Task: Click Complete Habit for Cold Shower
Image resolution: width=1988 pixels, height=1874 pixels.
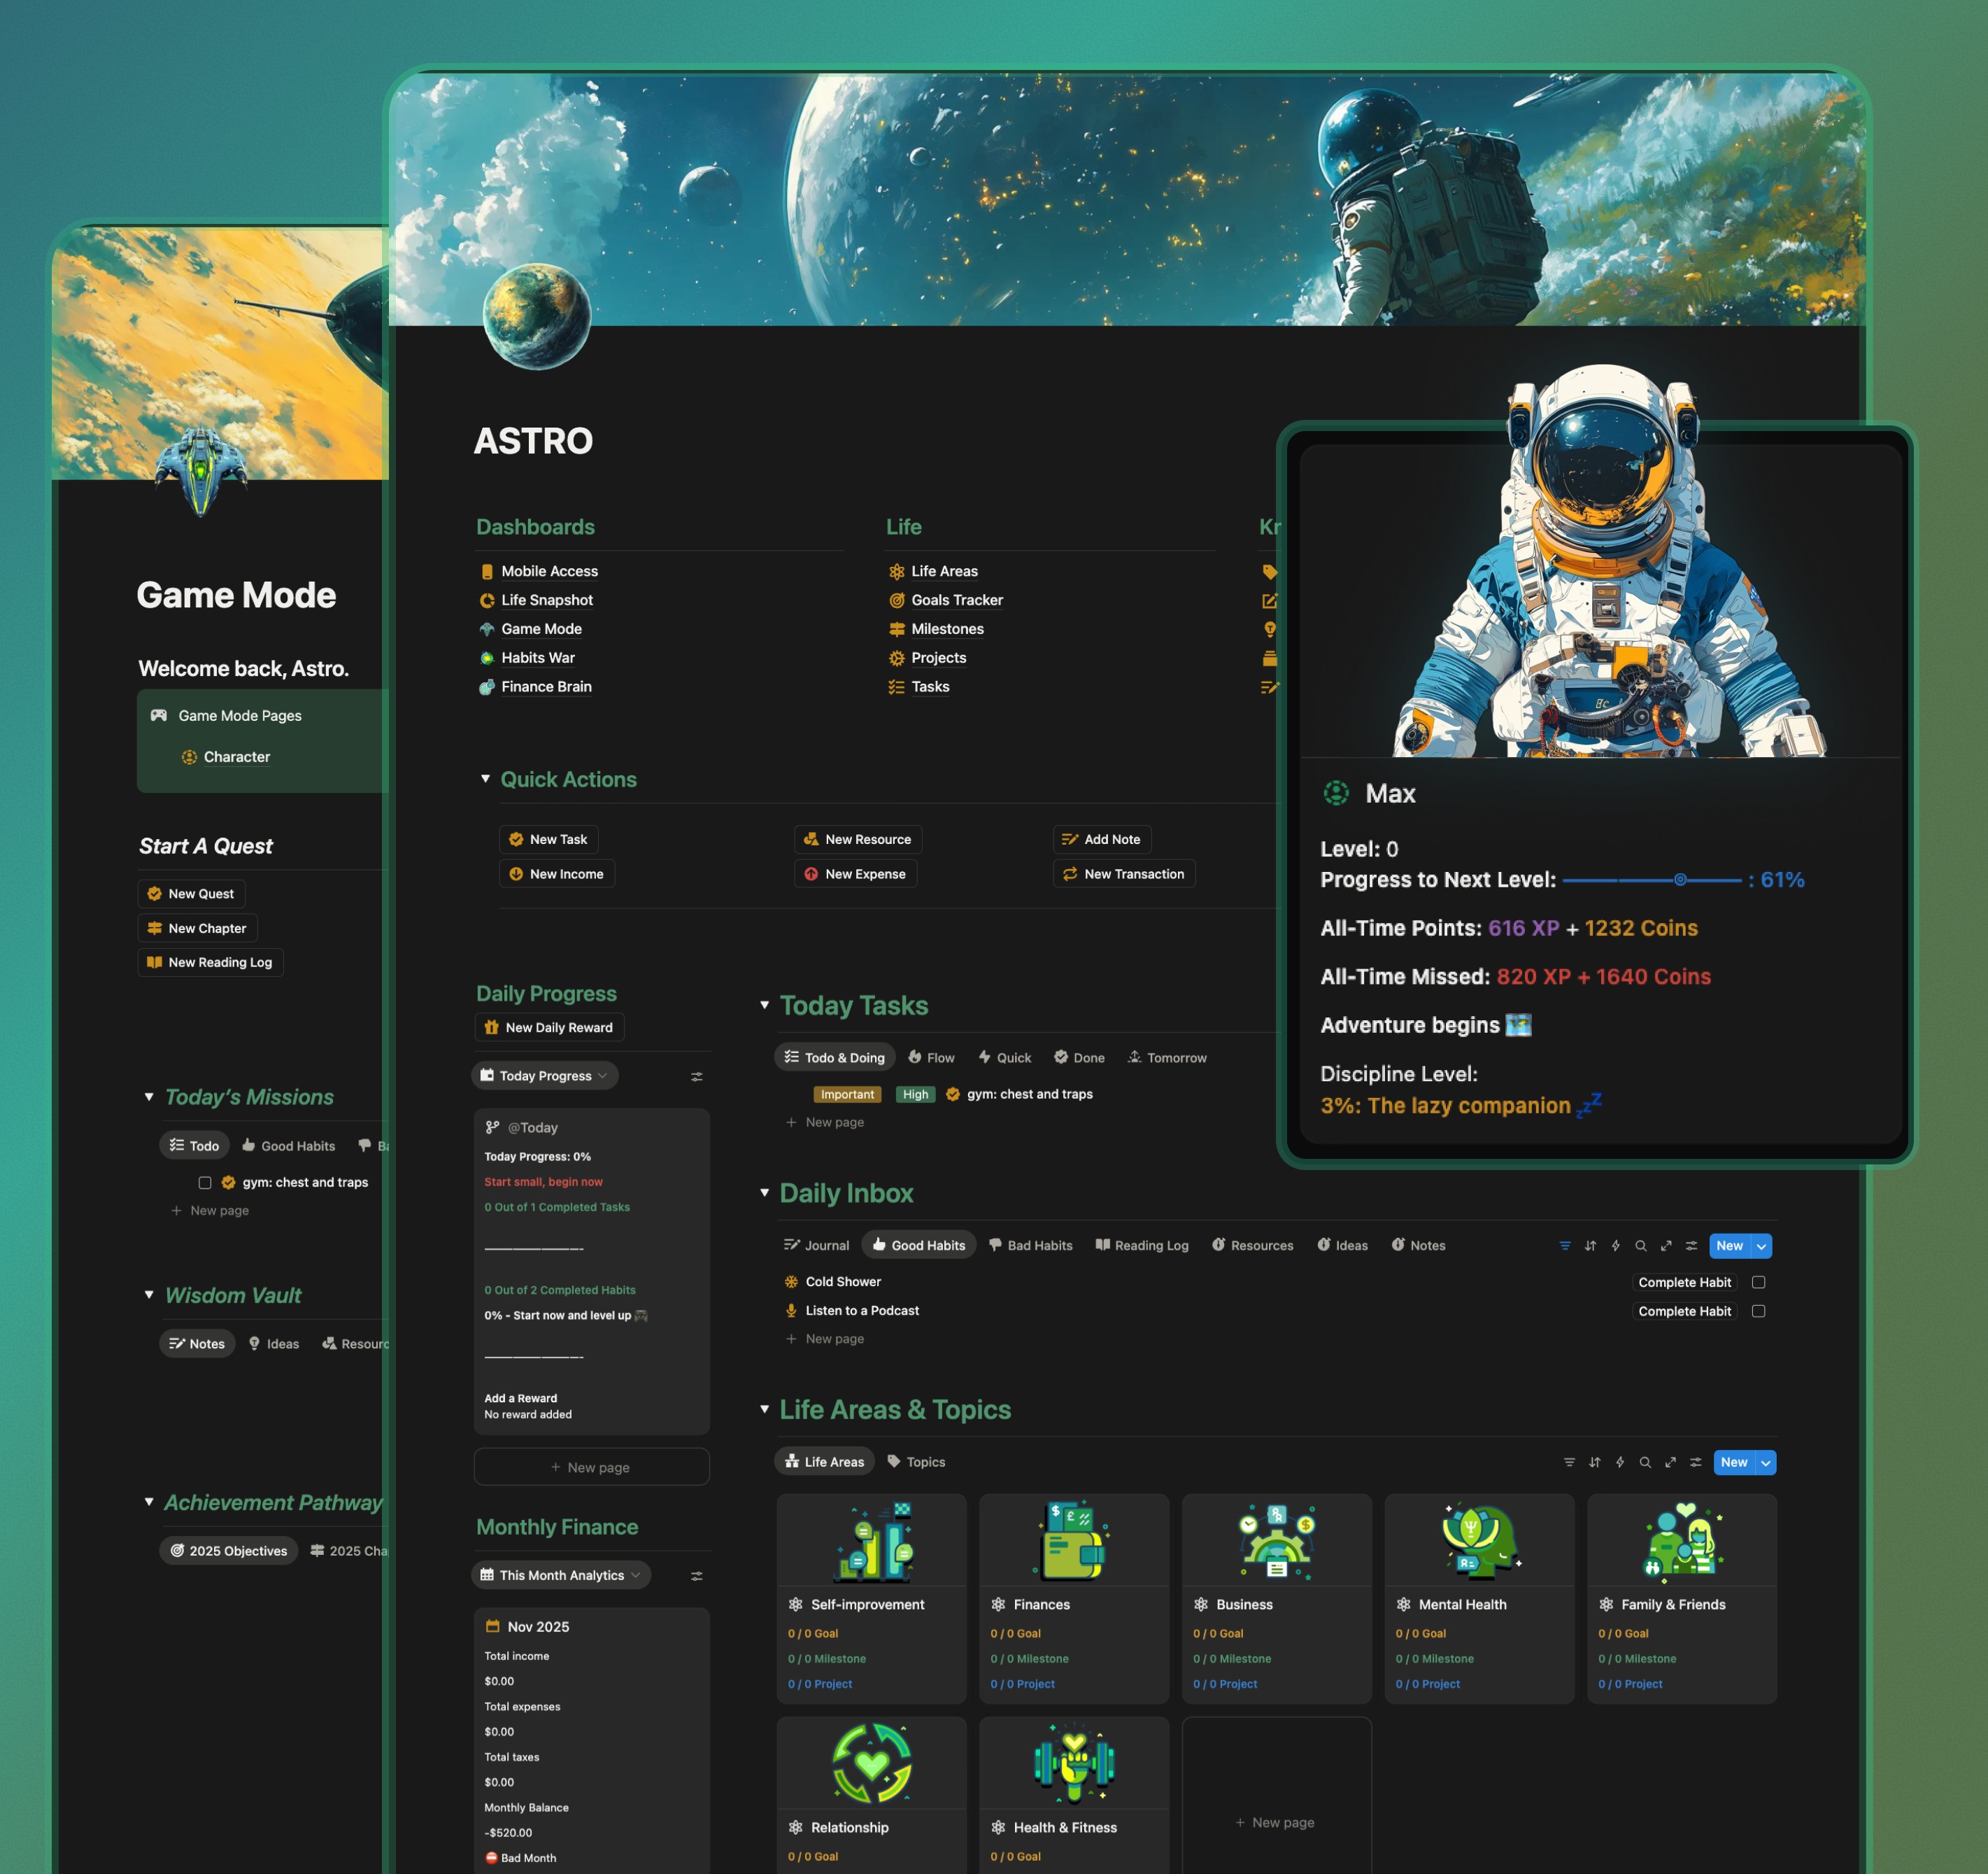Action: pos(1684,1282)
